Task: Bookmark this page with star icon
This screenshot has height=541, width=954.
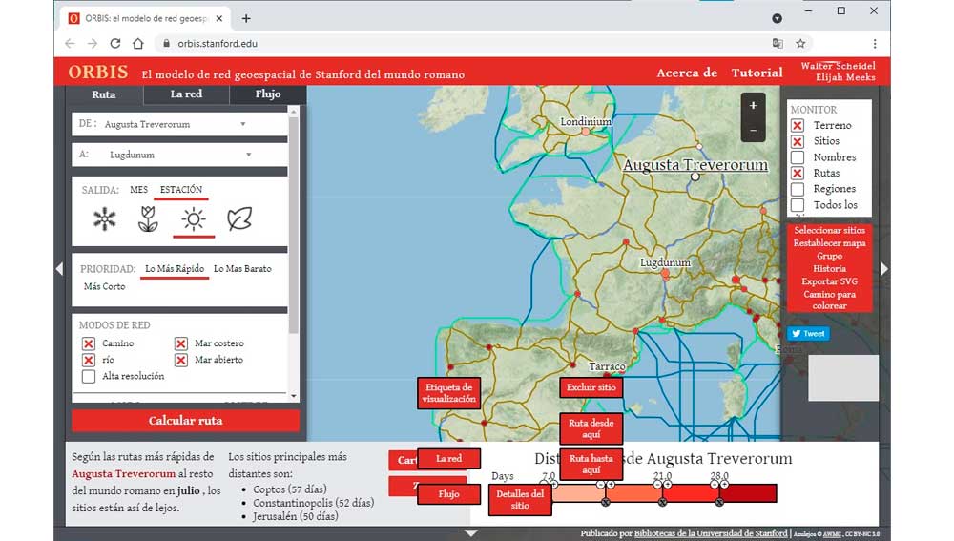Action: pyautogui.click(x=800, y=43)
